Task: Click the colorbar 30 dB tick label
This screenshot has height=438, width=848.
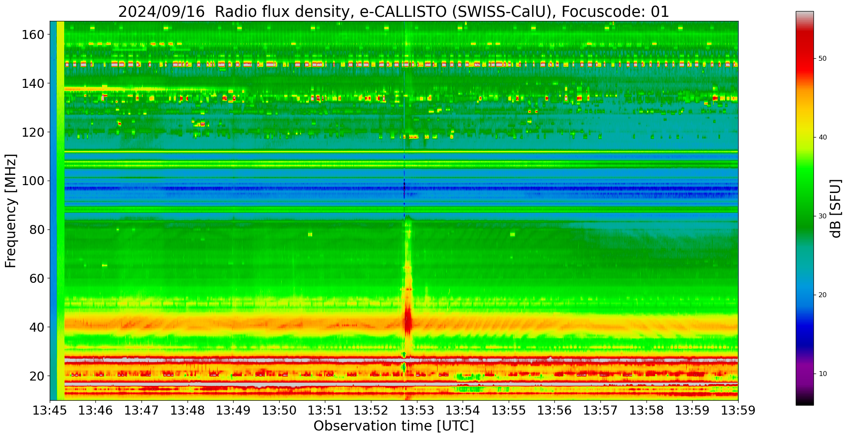Action: (x=823, y=216)
